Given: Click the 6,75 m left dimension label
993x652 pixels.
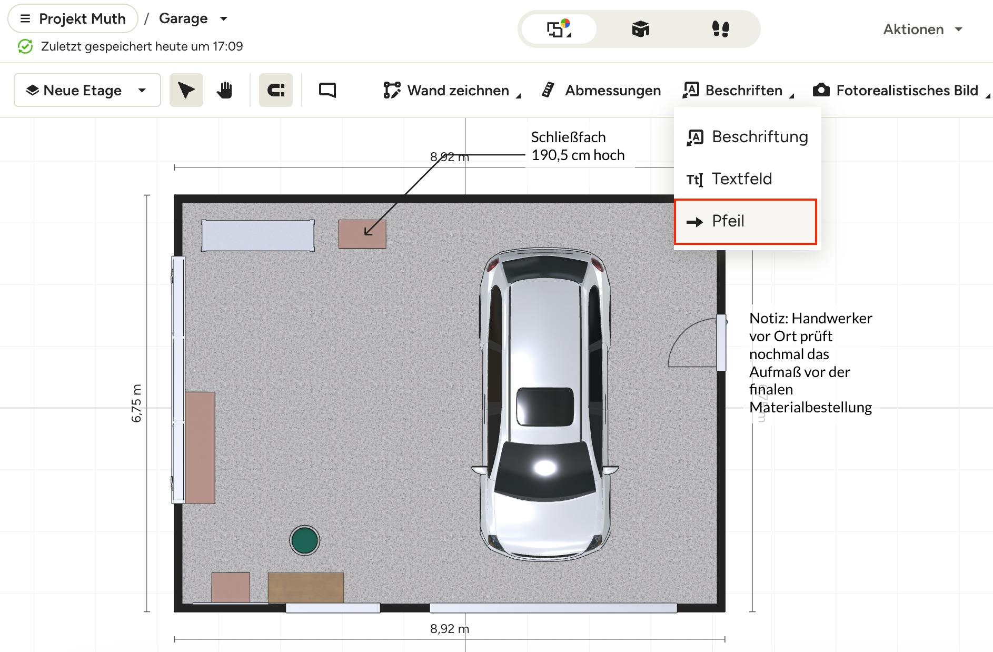Looking at the screenshot, I should (x=136, y=403).
